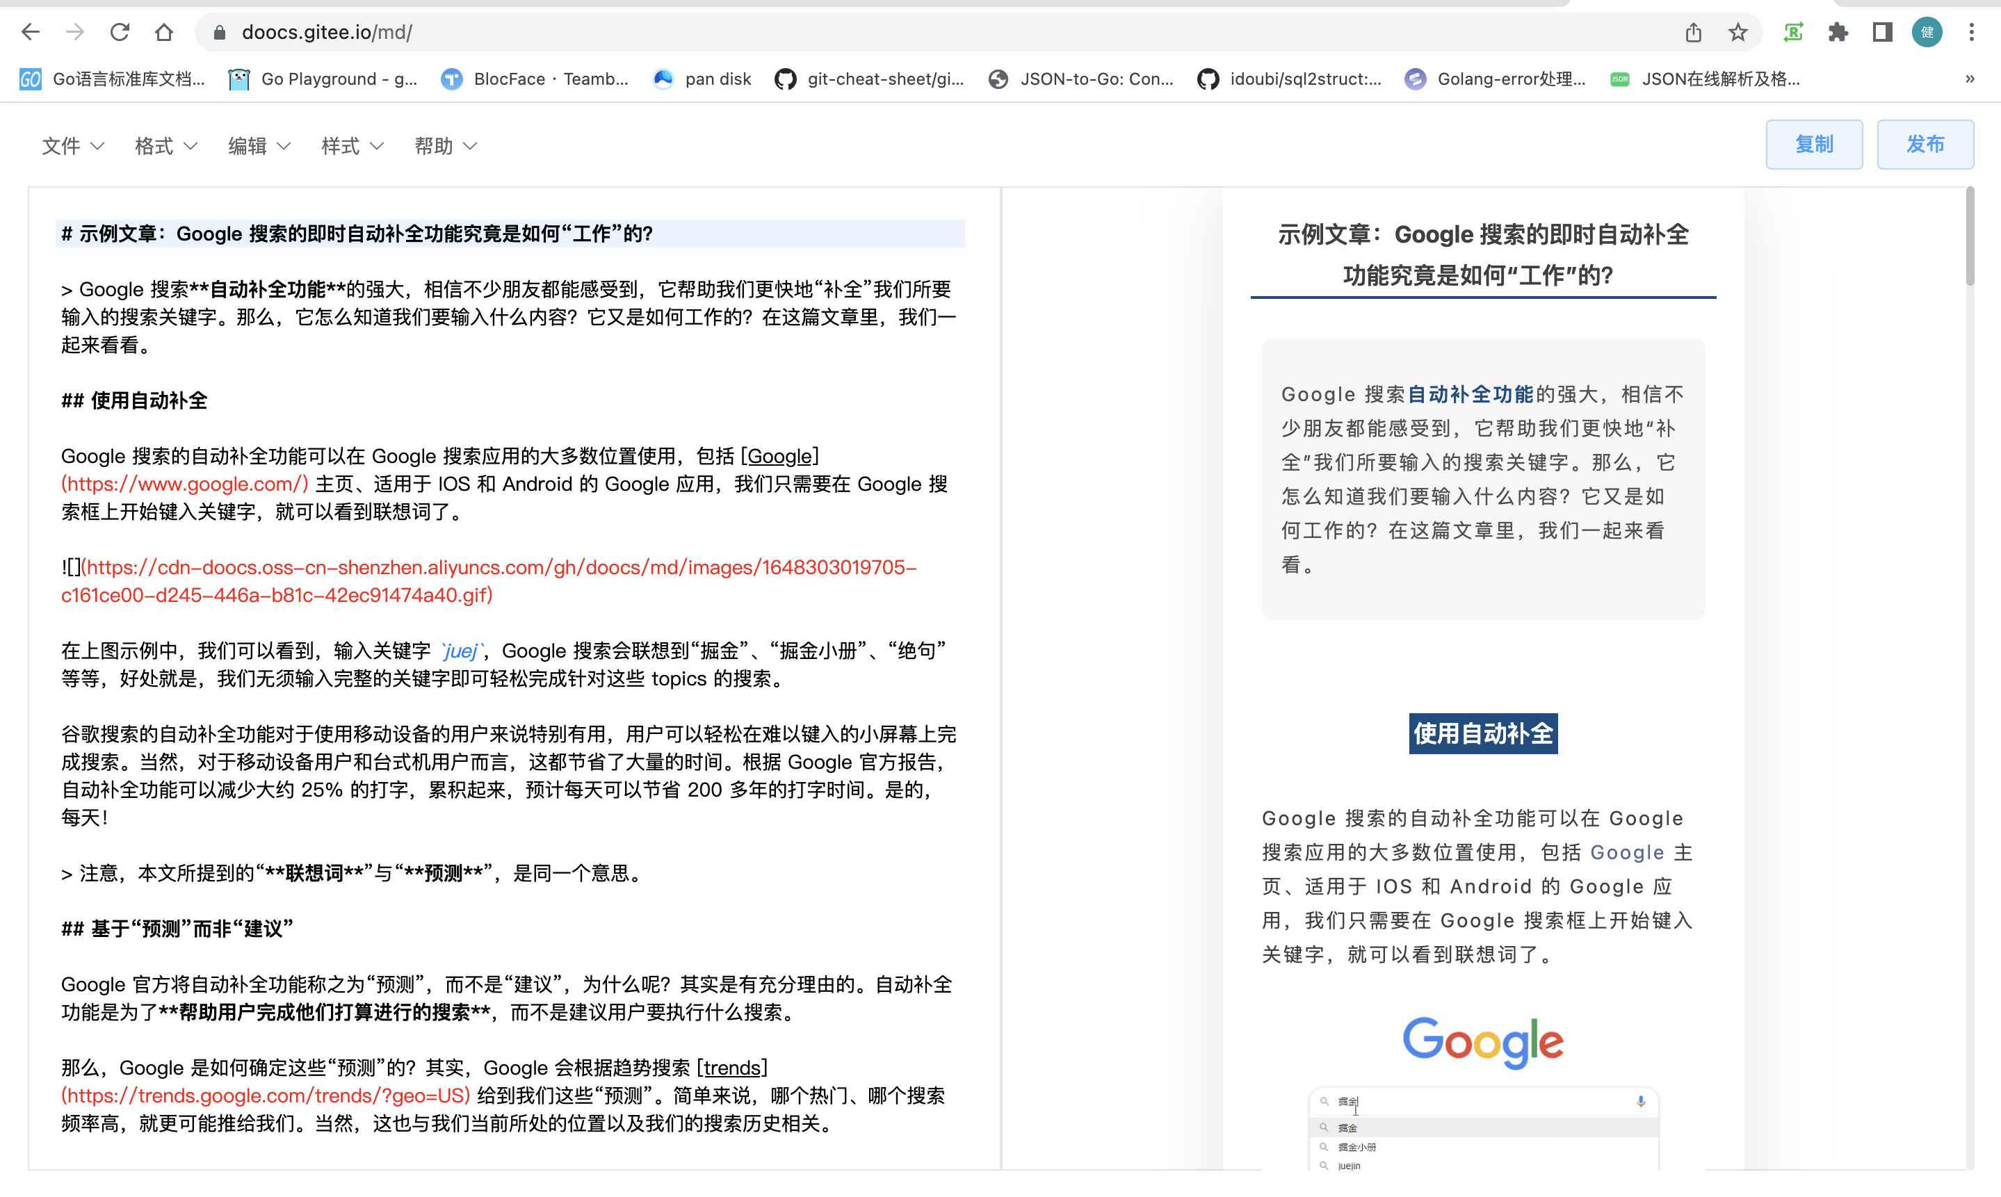
Task: Toggle the browser side panel icon
Action: 1882,32
